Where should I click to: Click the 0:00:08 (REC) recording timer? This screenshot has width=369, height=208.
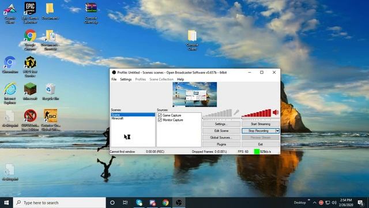pos(155,151)
